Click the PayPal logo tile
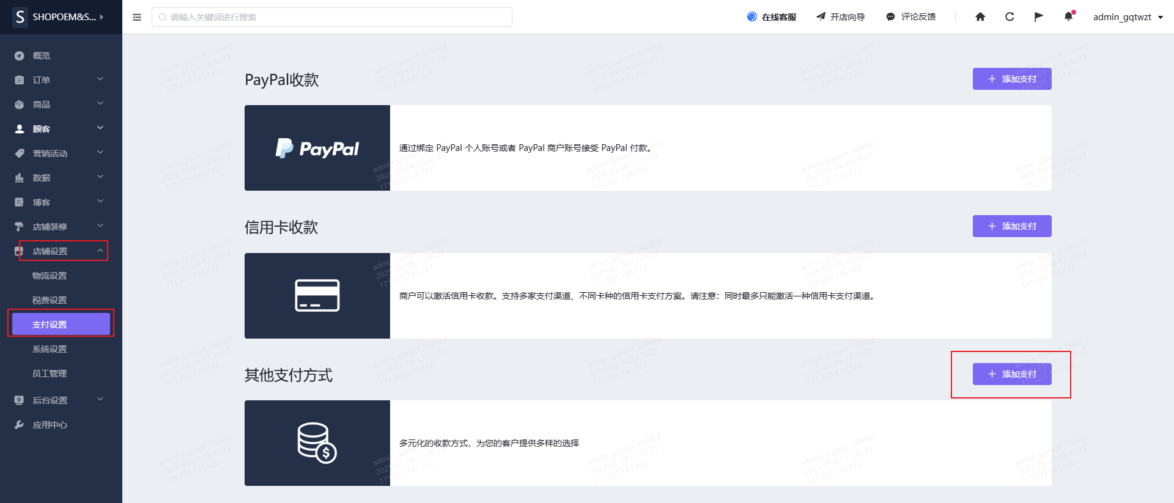This screenshot has width=1174, height=503. coord(317,148)
